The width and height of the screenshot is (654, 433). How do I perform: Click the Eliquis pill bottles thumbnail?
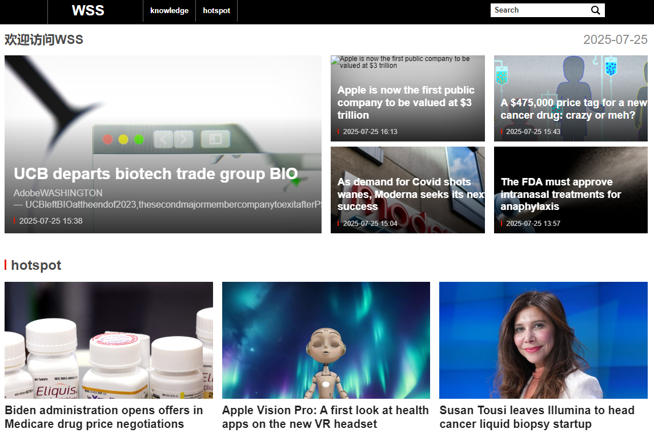point(109,340)
